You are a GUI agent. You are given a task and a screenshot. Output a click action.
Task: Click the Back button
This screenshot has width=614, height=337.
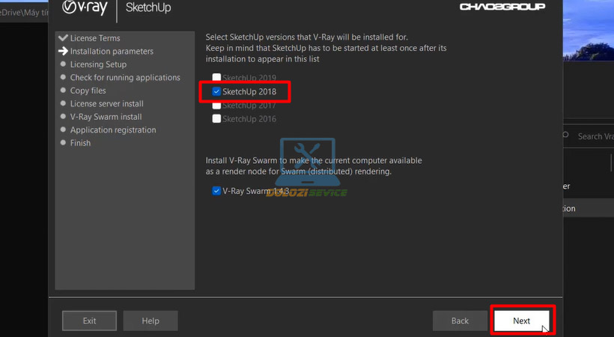[x=460, y=321]
